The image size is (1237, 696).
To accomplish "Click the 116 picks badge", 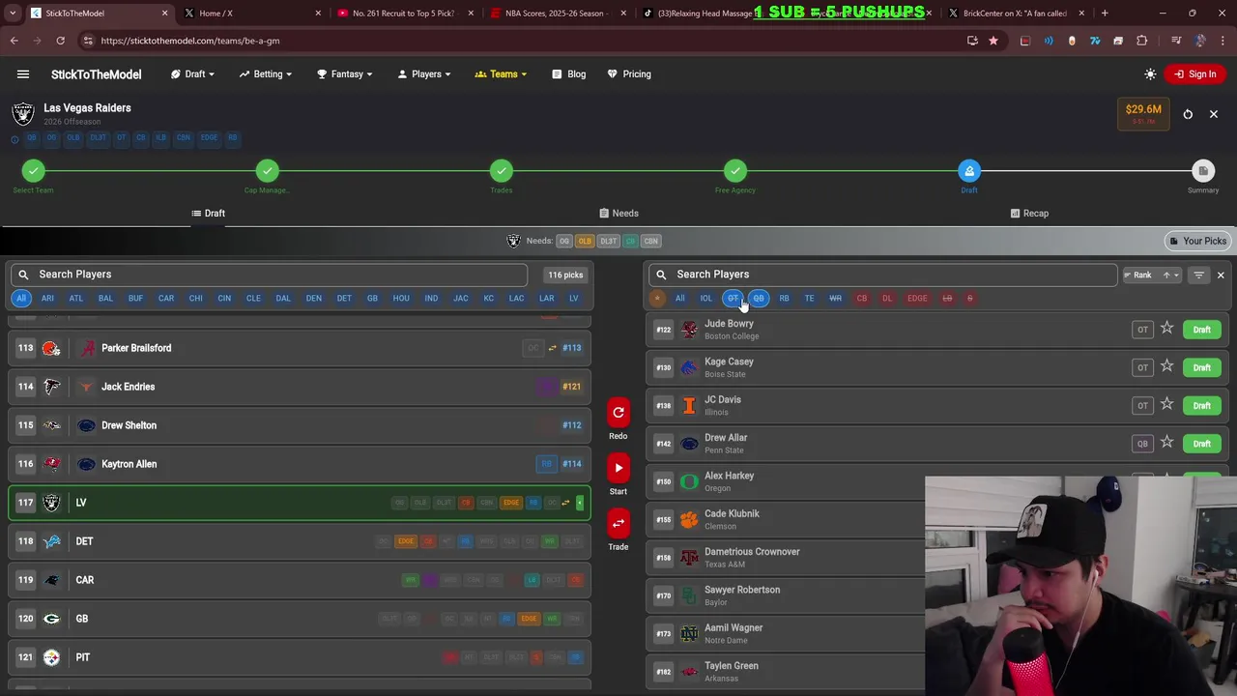I will 565,275.
